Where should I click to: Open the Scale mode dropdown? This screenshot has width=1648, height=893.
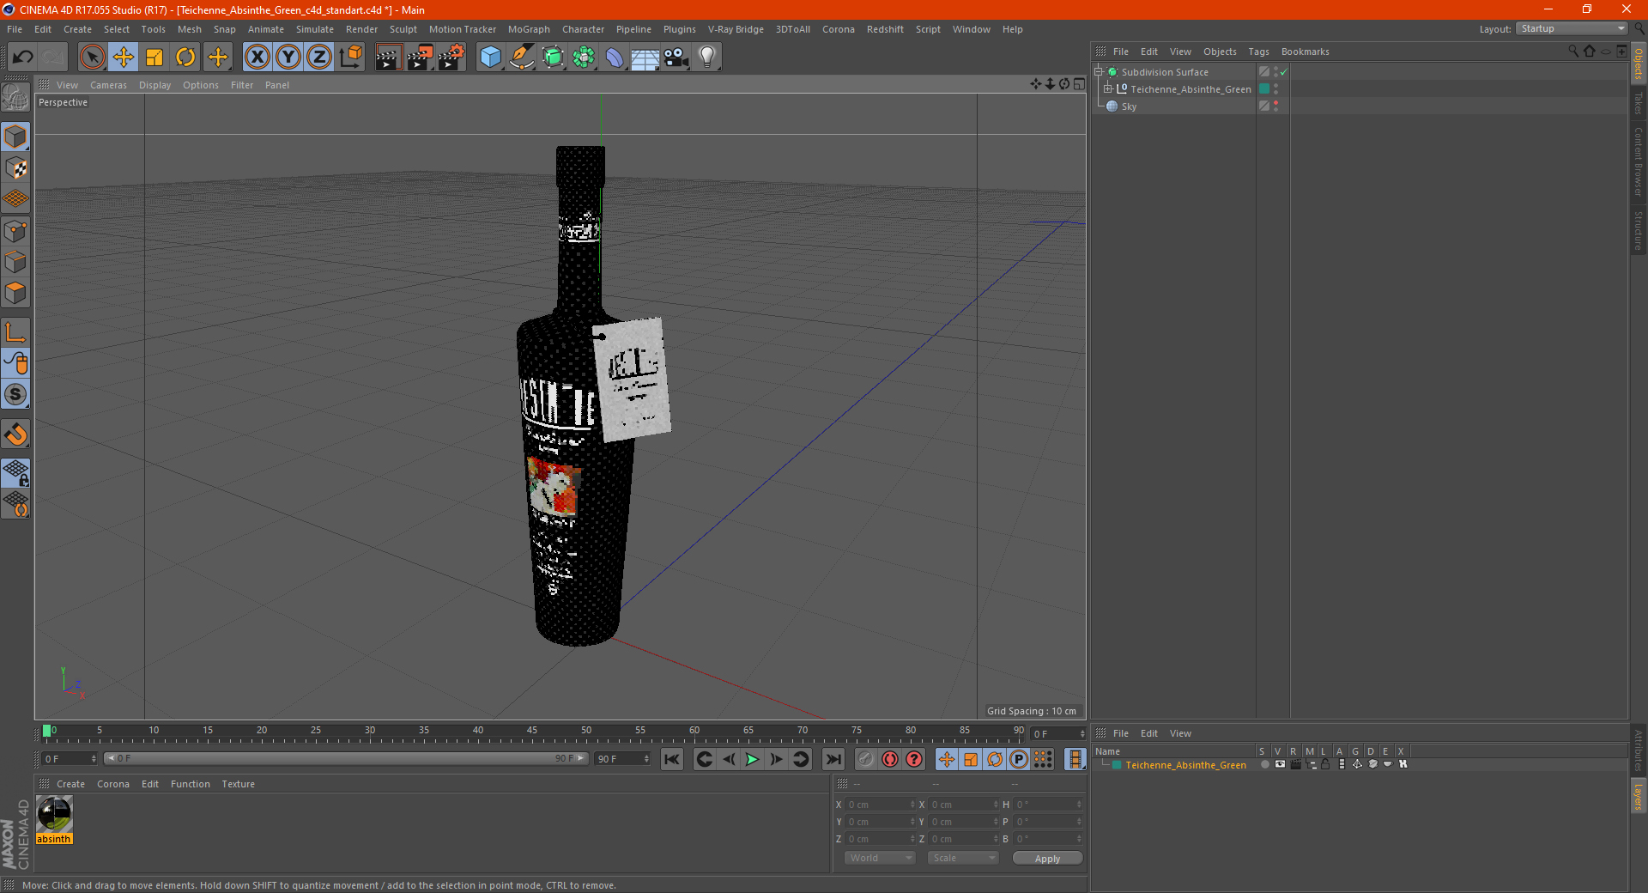pos(963,858)
